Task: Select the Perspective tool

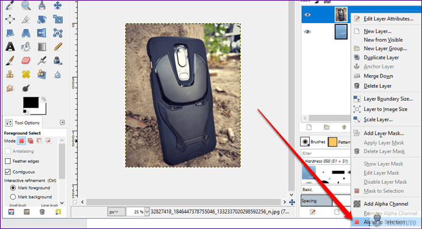Action: click(26, 33)
